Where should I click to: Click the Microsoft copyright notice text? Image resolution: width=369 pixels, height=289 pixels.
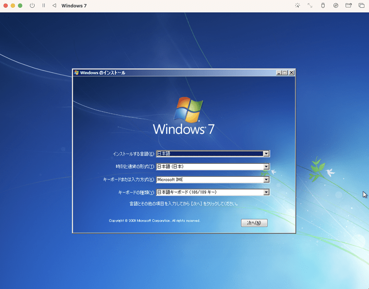[x=155, y=220]
